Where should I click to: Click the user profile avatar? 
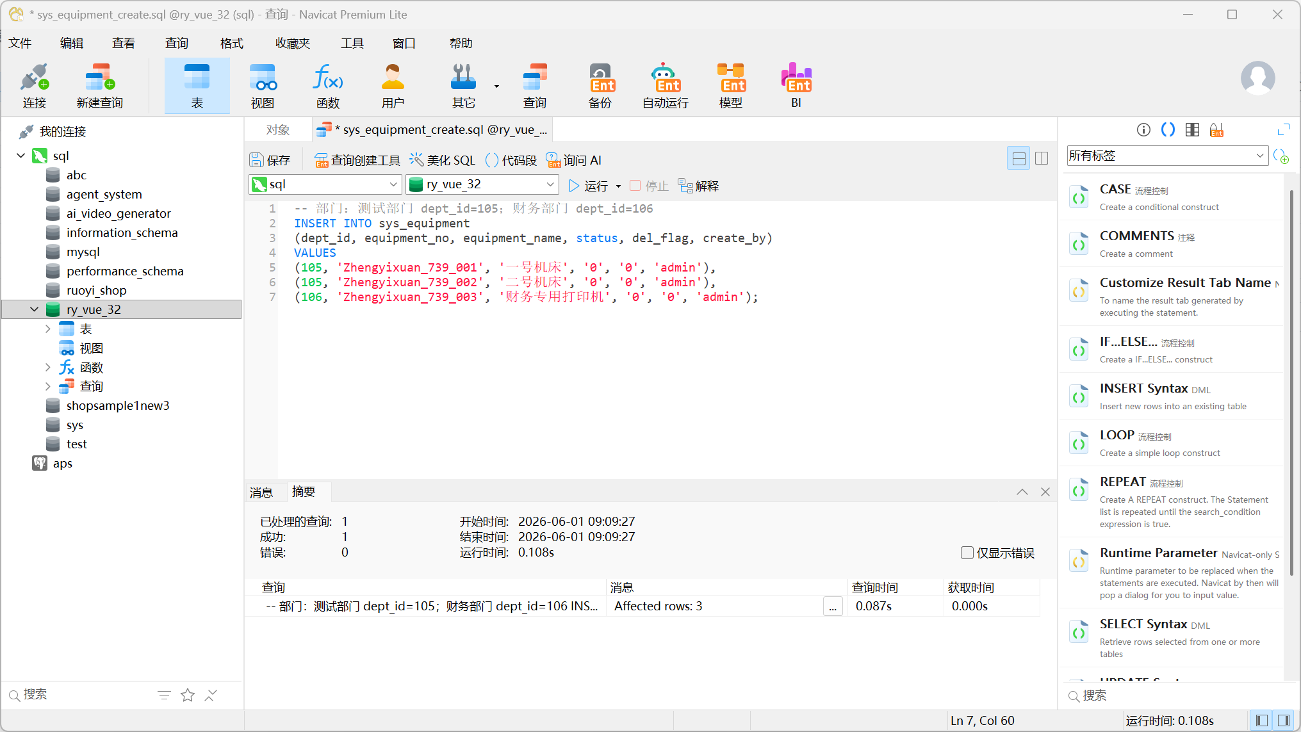coord(1258,78)
